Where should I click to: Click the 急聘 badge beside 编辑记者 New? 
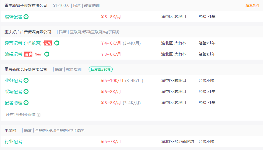click(28, 54)
